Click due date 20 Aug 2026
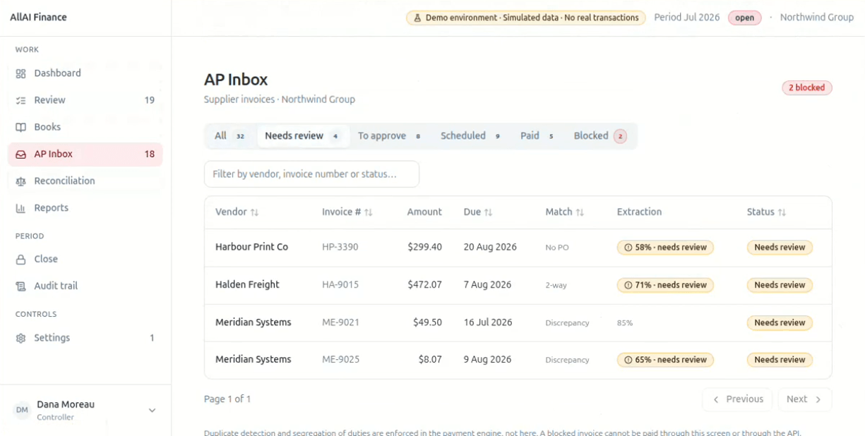The width and height of the screenshot is (865, 436). (x=490, y=248)
